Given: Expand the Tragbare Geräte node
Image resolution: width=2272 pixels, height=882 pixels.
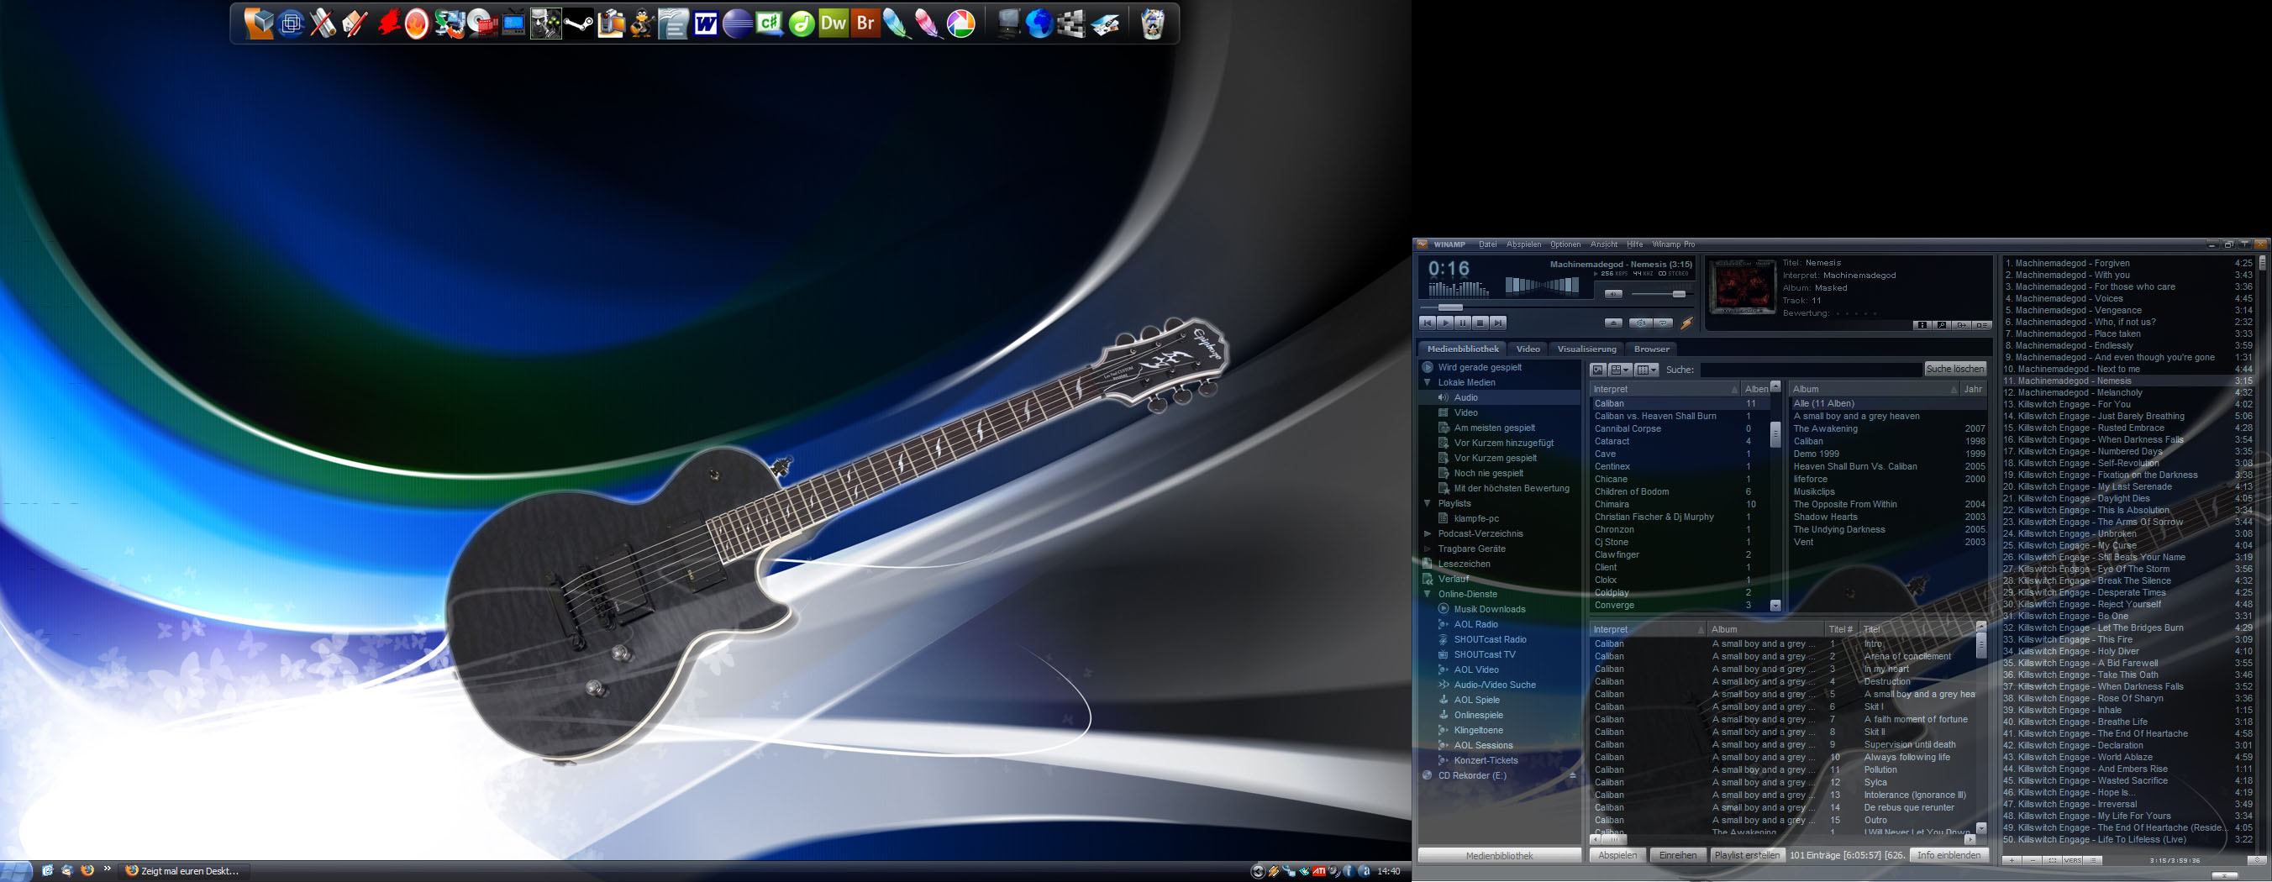Looking at the screenshot, I should [1427, 549].
